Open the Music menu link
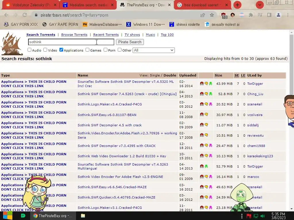 click(150, 35)
